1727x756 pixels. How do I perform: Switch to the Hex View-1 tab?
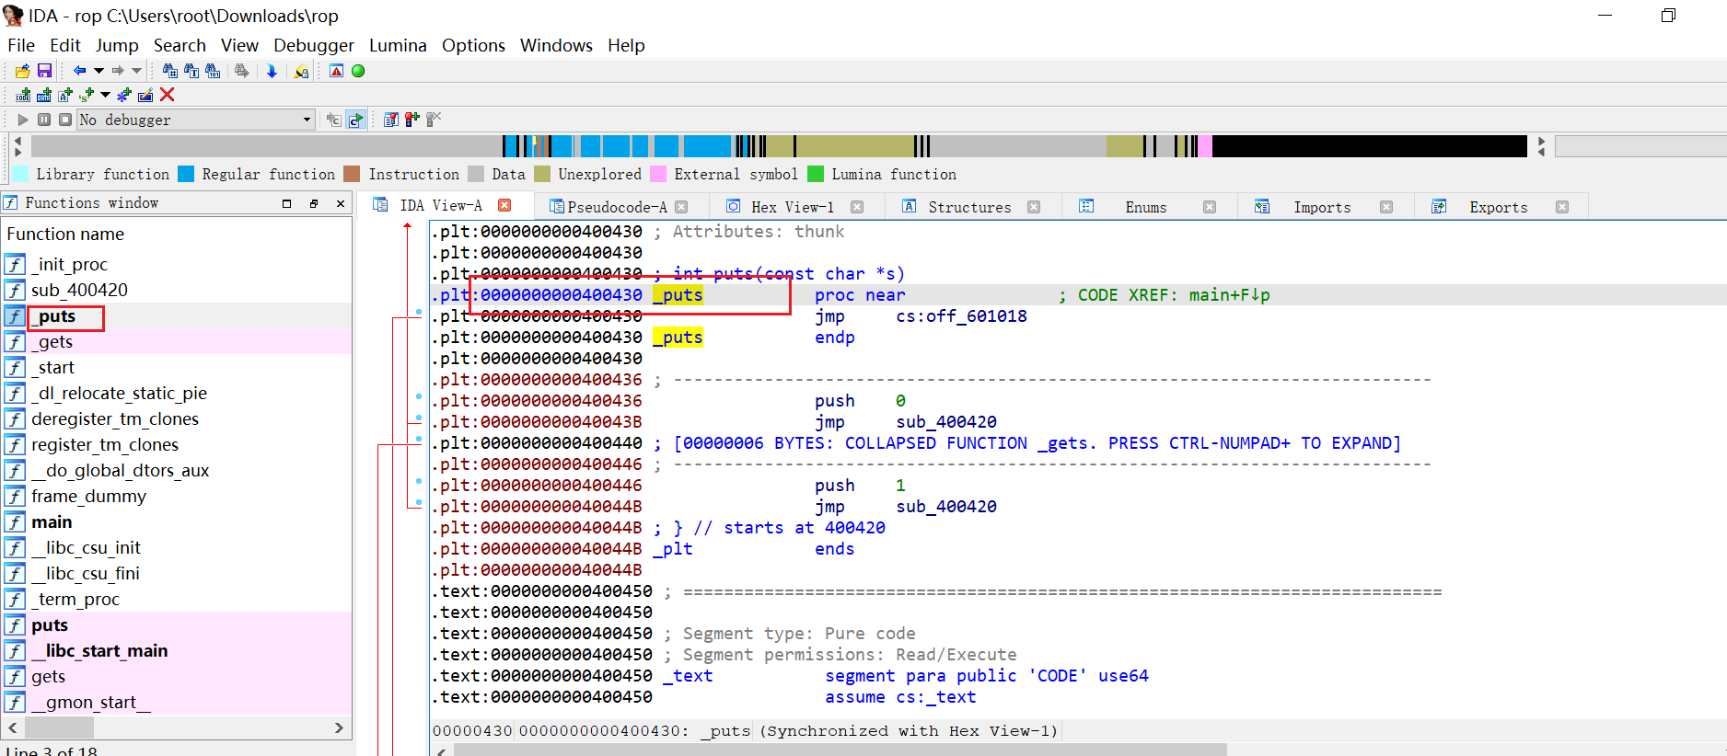point(793,207)
